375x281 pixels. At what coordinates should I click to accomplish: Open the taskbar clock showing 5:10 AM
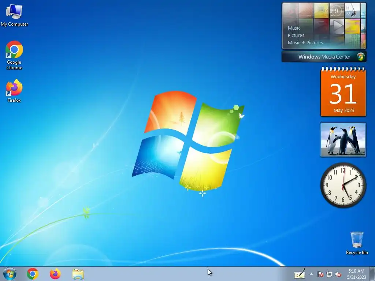click(x=356, y=274)
